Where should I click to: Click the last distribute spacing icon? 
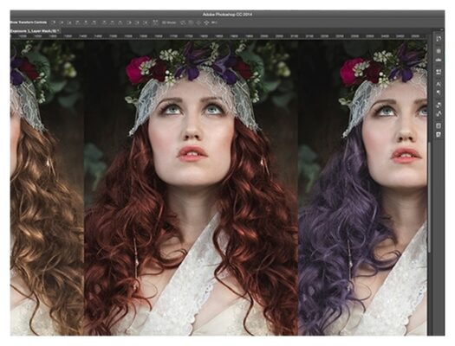tap(146, 22)
